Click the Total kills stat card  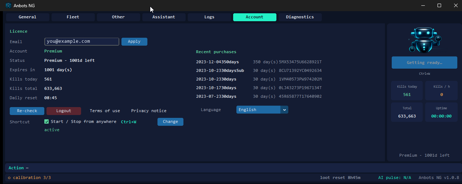click(407, 112)
